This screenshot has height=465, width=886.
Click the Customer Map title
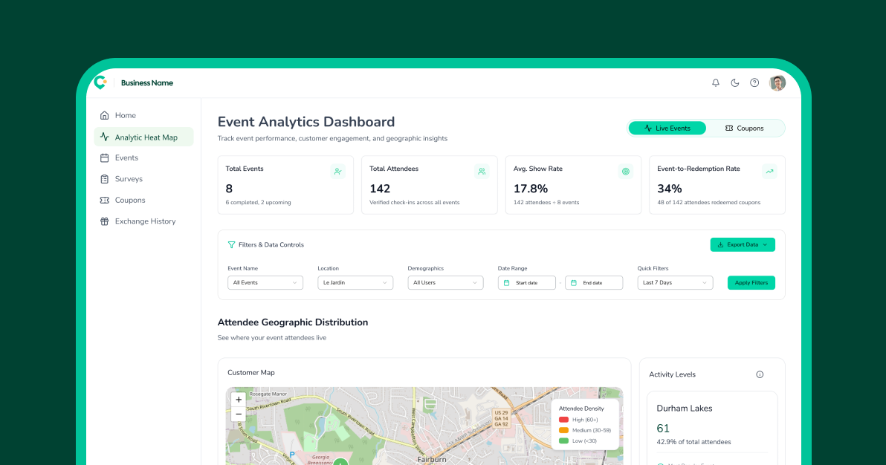pyautogui.click(x=251, y=373)
